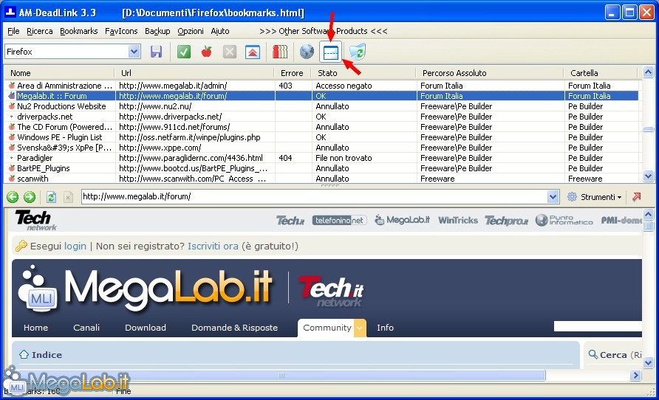659x400 pixels.
Task: Open the Home tab on MegaLab page
Action: pos(35,328)
